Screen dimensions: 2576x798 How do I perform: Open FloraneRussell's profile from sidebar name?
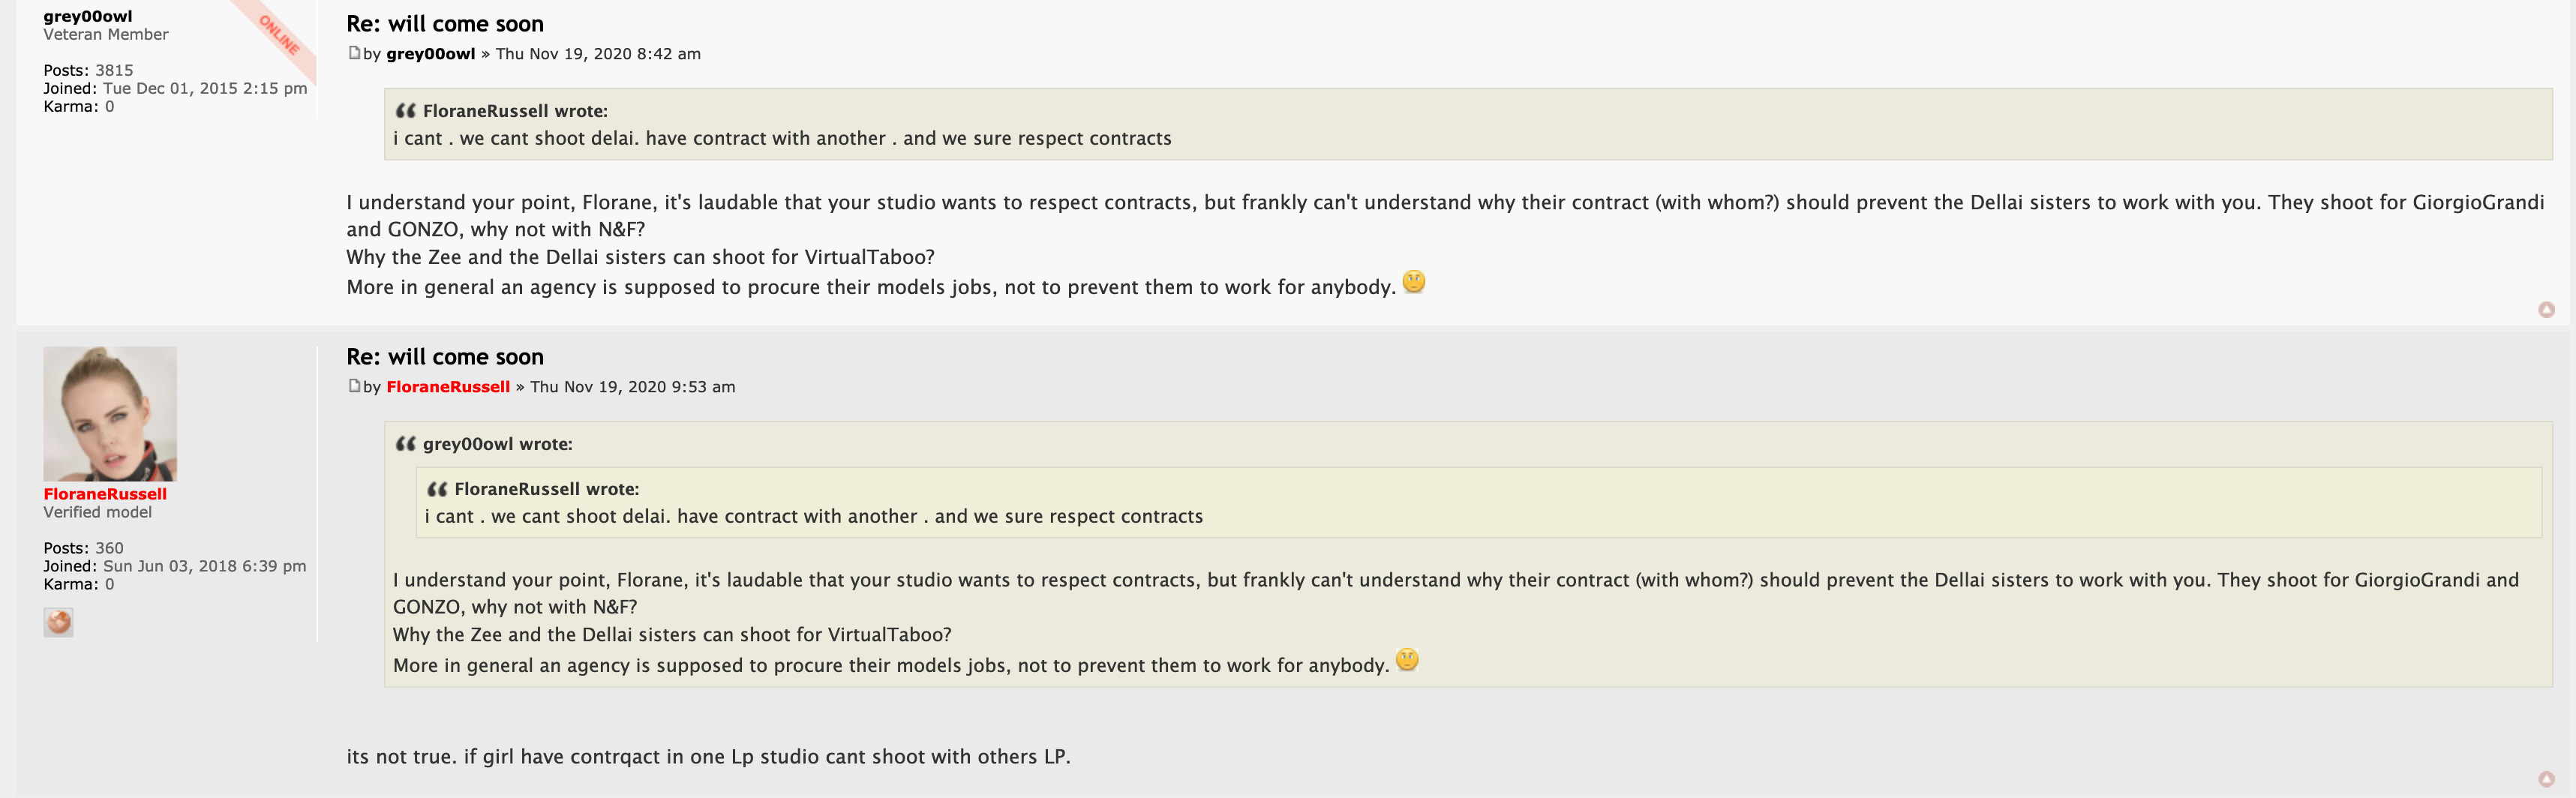(105, 494)
